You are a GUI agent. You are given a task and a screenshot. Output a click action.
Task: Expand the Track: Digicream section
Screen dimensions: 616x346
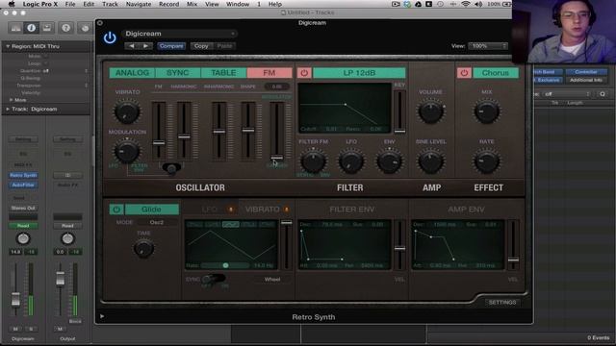(x=8, y=109)
